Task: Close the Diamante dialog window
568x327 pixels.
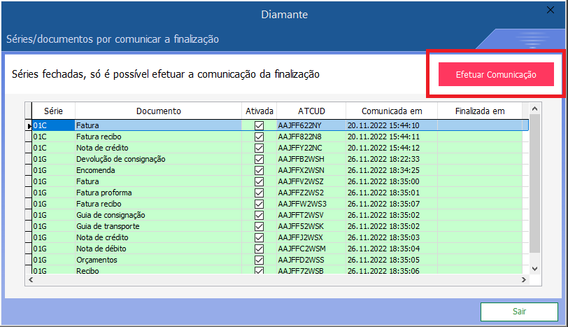Action: point(550,11)
